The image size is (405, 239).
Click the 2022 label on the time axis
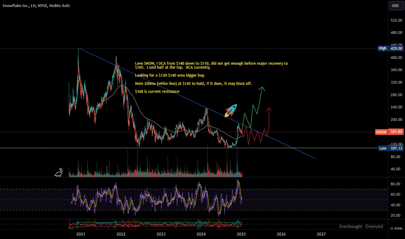121,234
